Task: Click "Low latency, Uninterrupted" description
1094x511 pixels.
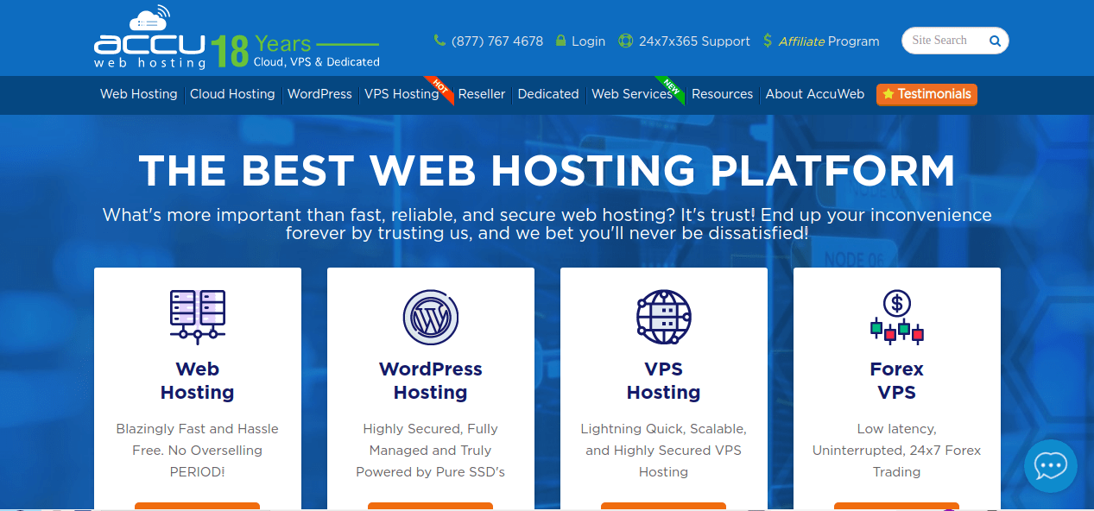Action: tap(897, 450)
